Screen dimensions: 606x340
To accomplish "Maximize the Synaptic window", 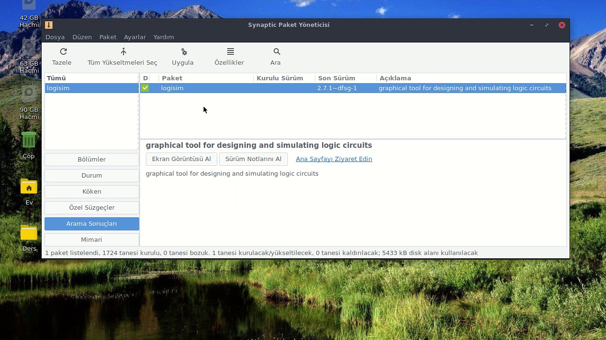I will (547, 25).
